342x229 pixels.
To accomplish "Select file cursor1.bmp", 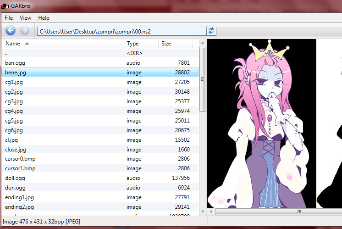I will click(x=100, y=168).
